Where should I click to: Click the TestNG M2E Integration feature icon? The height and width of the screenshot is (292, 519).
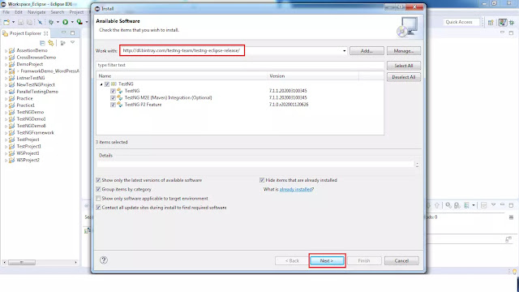(x=120, y=97)
